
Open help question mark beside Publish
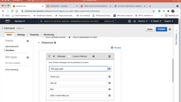tap(170, 29)
